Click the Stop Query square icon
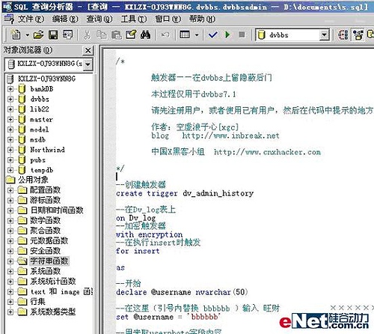Viewport: 374px width, 334px height. (242, 34)
